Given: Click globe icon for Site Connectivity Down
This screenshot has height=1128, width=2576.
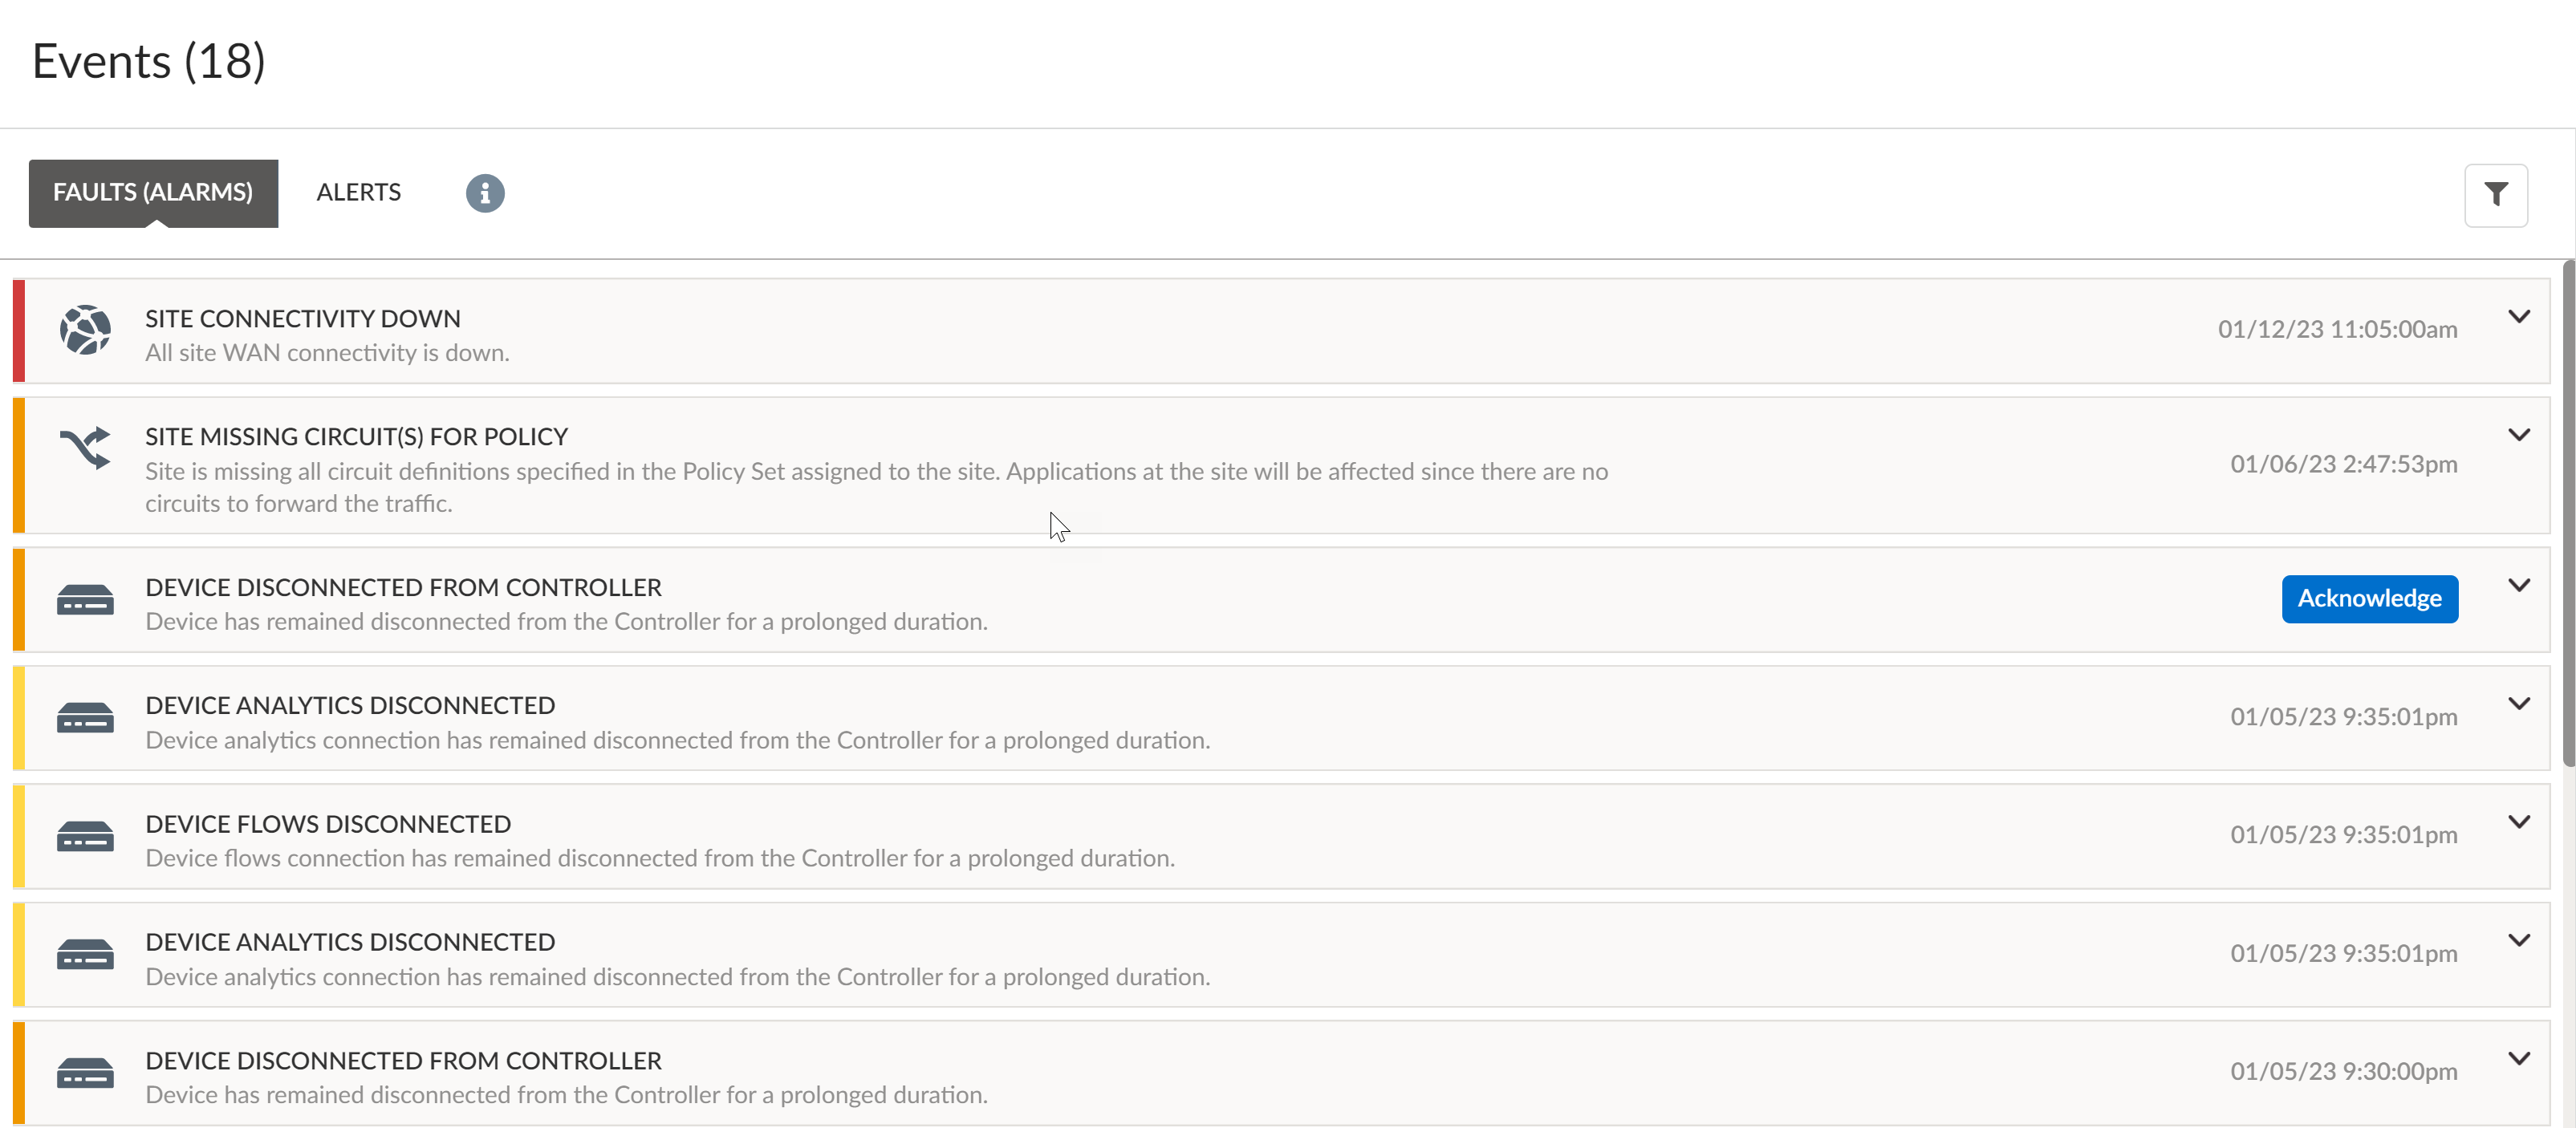Looking at the screenshot, I should click(85, 330).
